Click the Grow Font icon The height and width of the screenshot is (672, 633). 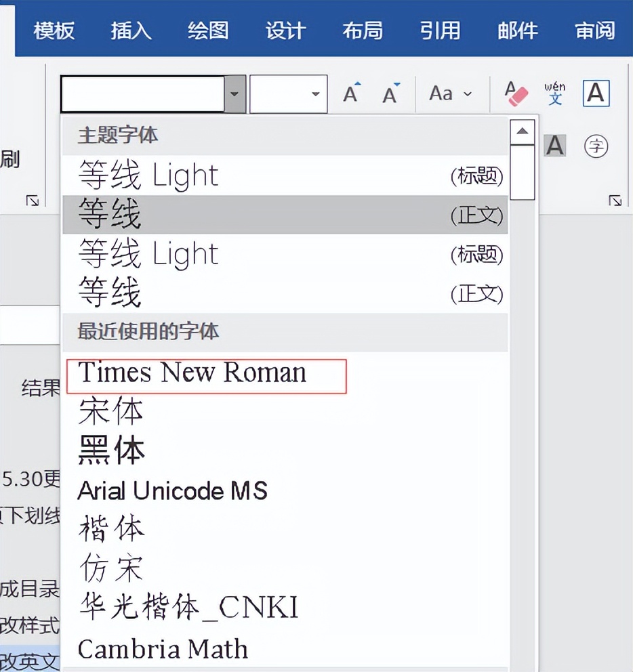(x=350, y=93)
